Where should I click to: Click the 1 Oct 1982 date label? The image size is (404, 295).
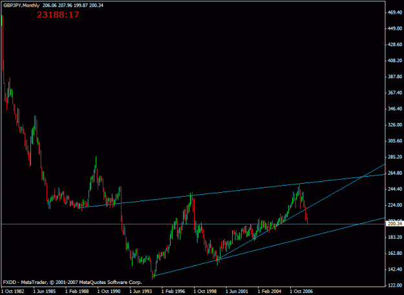point(13,291)
